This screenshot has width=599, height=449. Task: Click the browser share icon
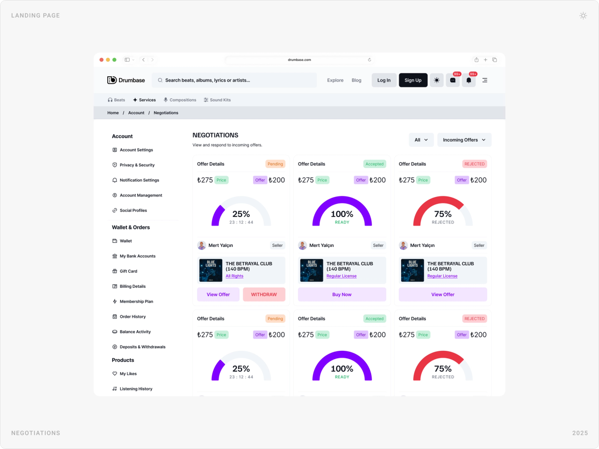point(476,60)
